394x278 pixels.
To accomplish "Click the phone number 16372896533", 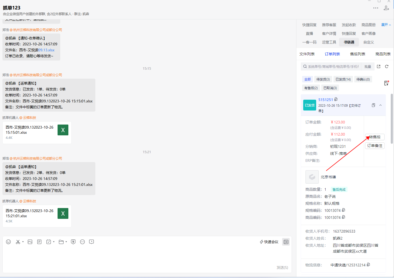I will tap(344, 231).
